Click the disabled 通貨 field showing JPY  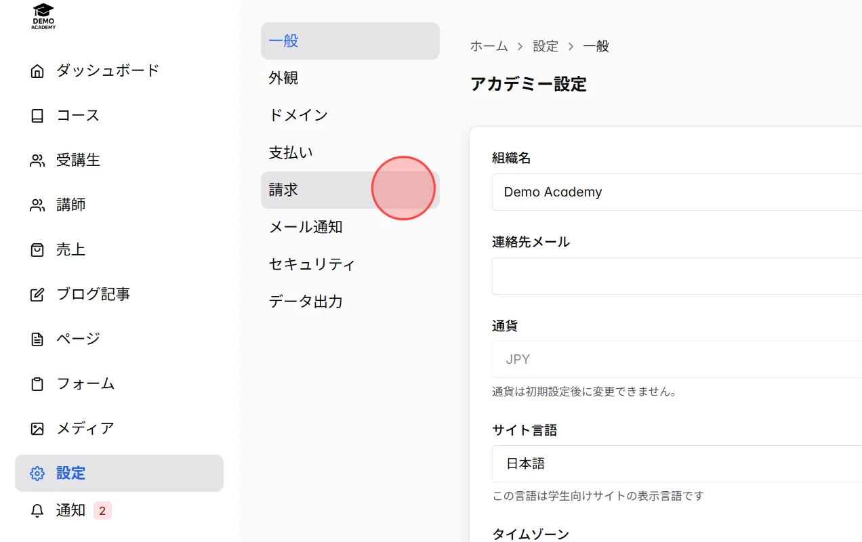tap(677, 359)
